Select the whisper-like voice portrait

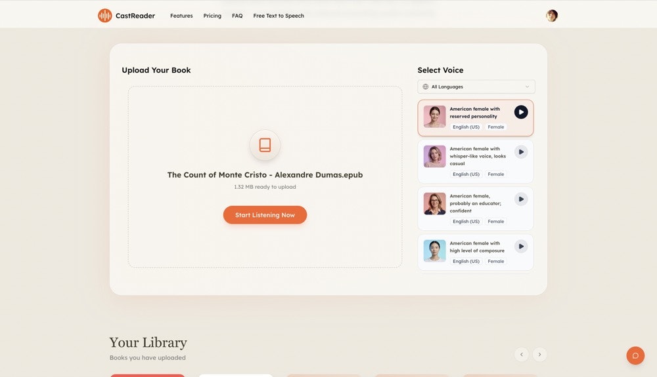pos(434,156)
